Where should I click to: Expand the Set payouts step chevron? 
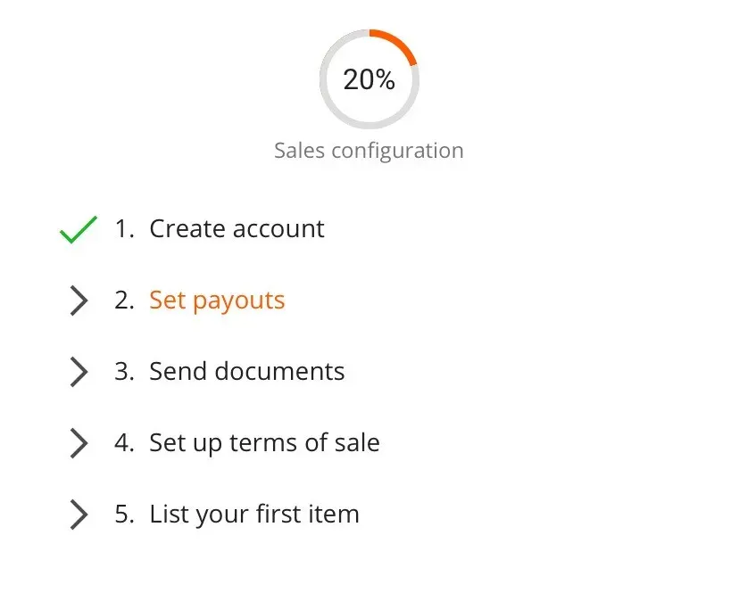79,301
